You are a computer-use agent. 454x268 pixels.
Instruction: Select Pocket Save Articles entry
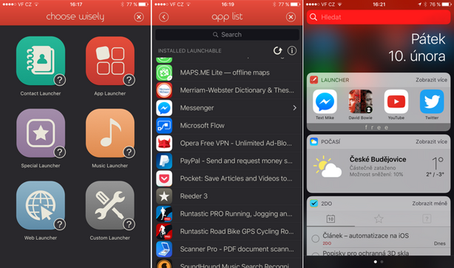point(227,178)
